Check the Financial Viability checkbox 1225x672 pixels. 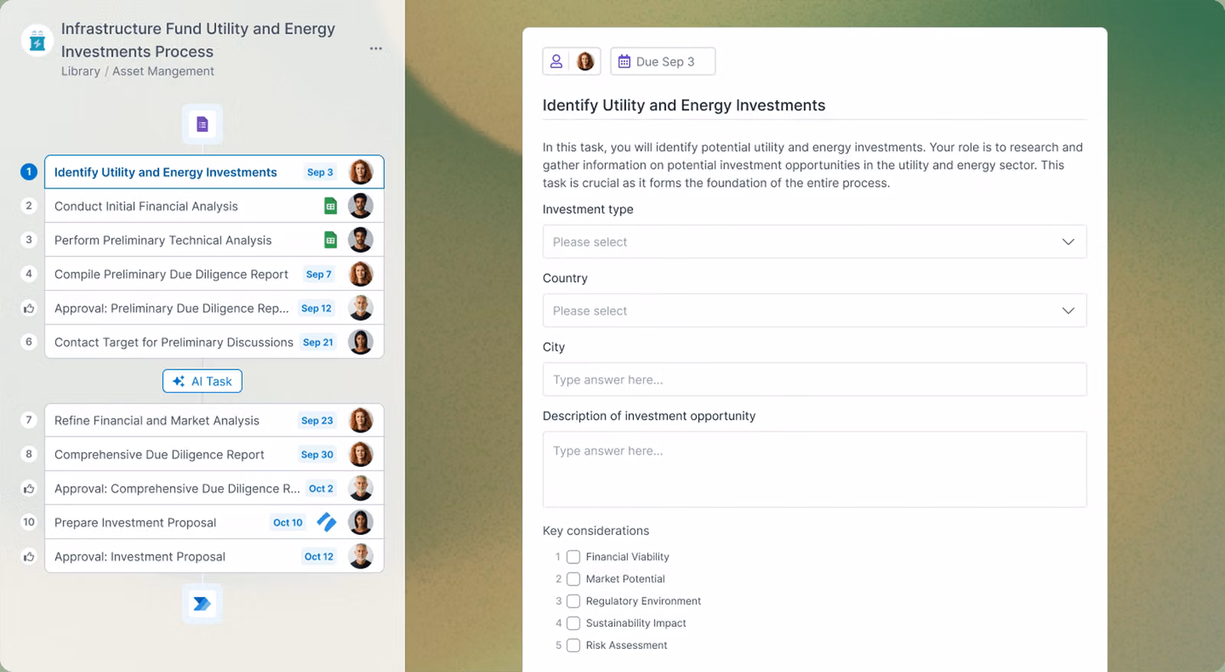(x=573, y=556)
